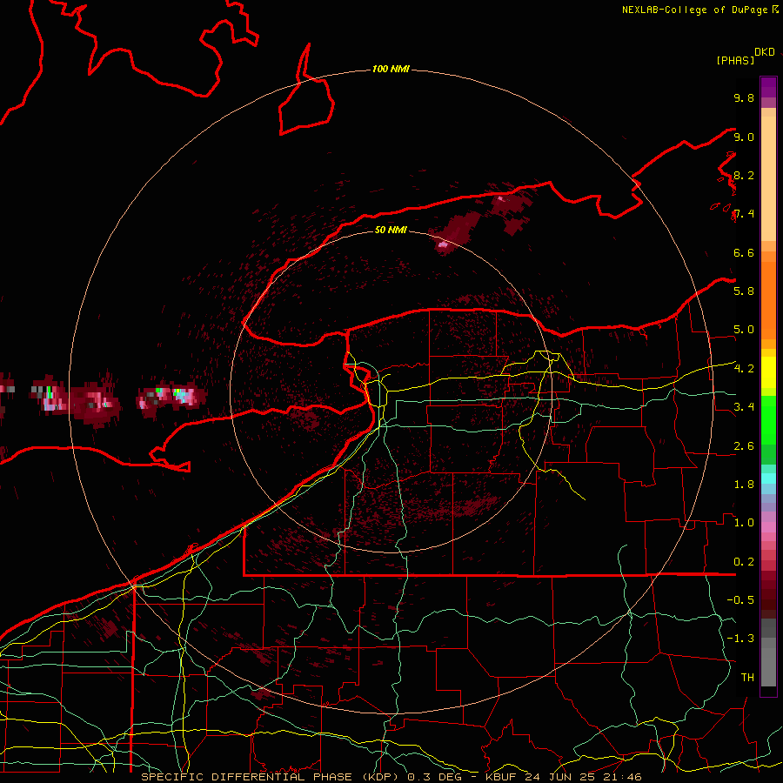783x783 pixels.
Task: Click the cyan segment of color bar
Action: [768, 478]
